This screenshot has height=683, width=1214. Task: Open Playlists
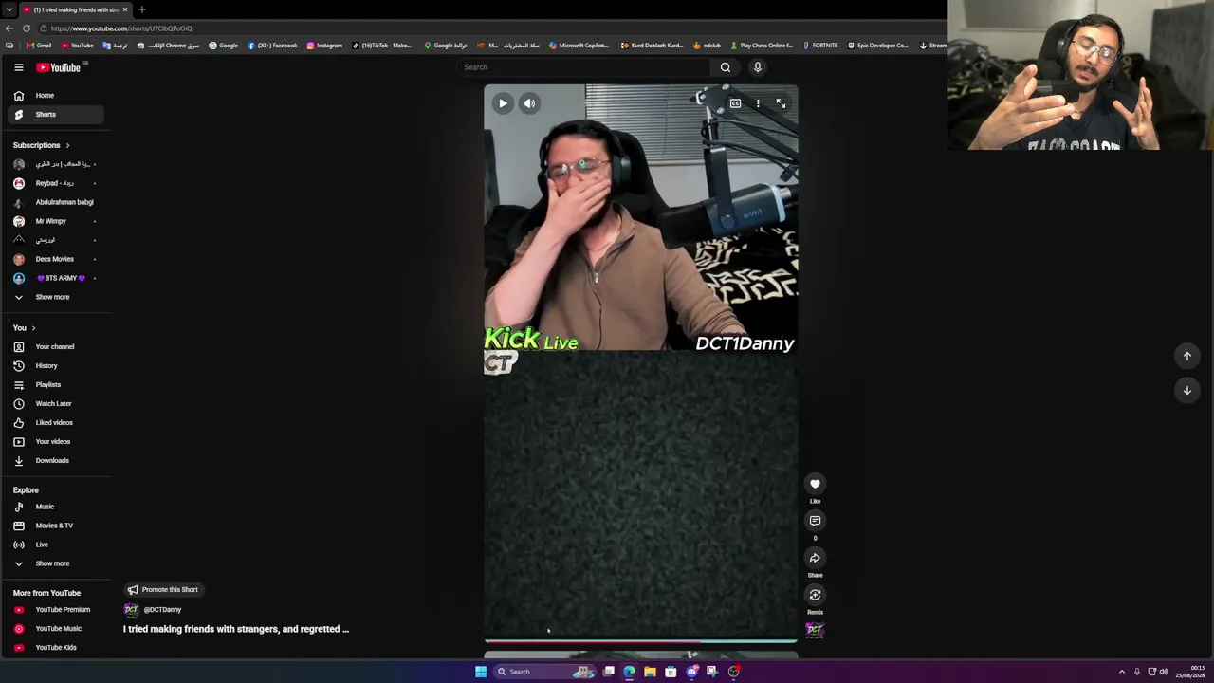tap(56, 385)
